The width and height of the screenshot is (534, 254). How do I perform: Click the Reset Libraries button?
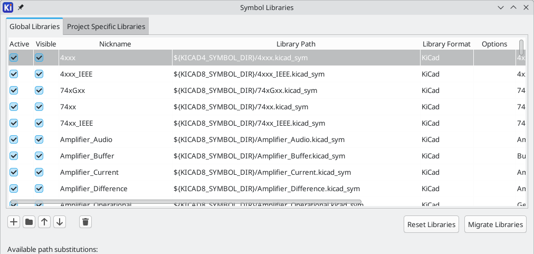pyautogui.click(x=431, y=224)
